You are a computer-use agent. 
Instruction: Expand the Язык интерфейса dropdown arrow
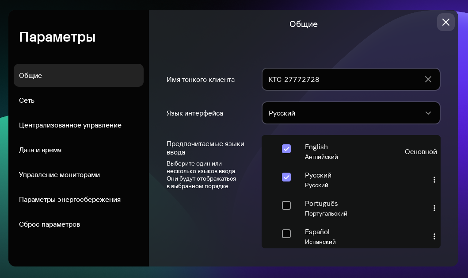pyautogui.click(x=428, y=113)
